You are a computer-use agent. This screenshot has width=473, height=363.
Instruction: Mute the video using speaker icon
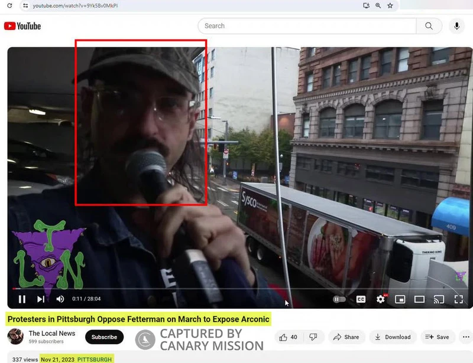[60, 299]
